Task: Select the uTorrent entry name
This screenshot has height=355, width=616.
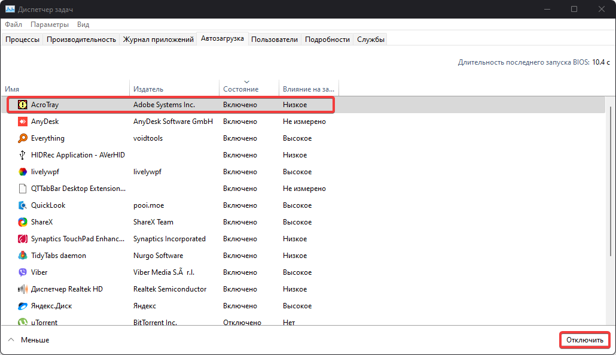Action: [44, 322]
